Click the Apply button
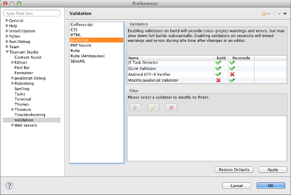This screenshot has height=195, width=291. 273,170
